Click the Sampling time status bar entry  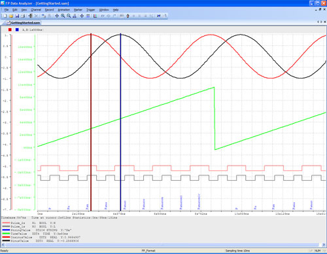tap(237, 251)
